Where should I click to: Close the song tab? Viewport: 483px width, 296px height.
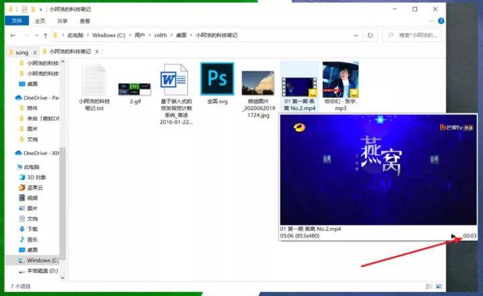35,53
